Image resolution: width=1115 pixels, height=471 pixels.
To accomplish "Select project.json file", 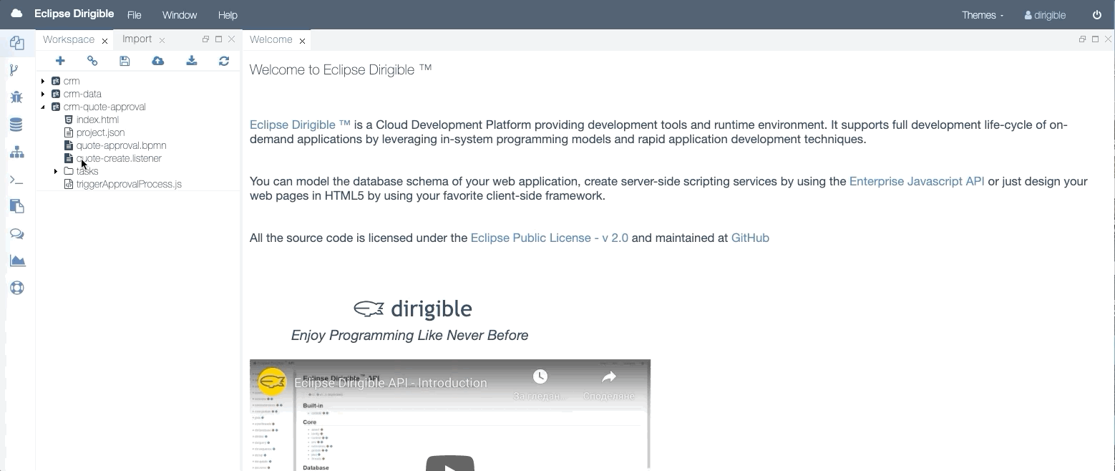I will (100, 132).
